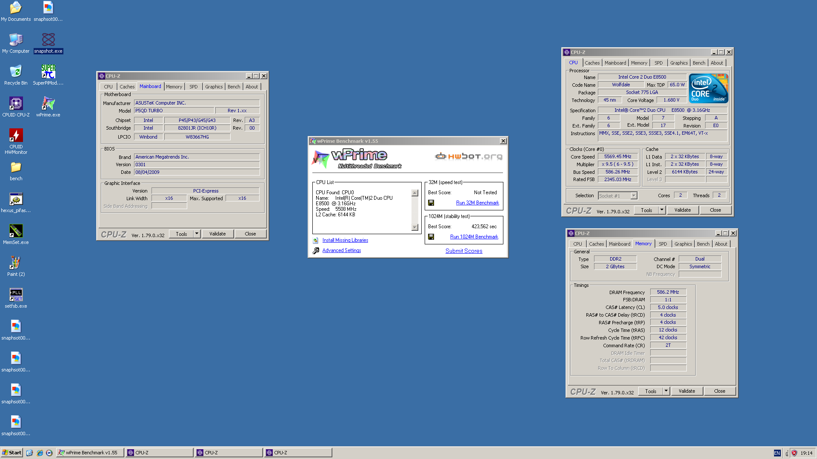Click BIOS Date 08/04/2009 field
The image size is (817, 459).
tap(197, 173)
